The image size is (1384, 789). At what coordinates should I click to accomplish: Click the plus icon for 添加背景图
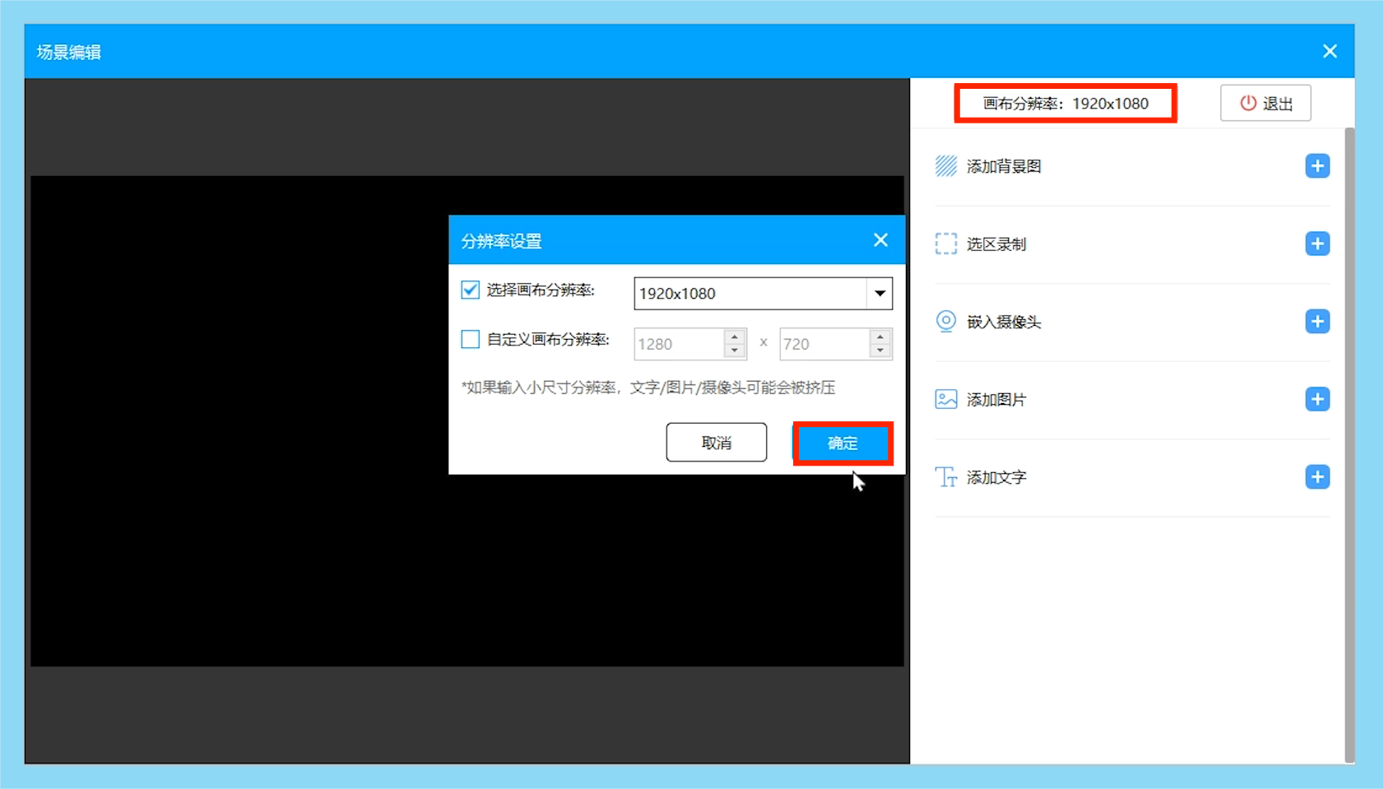(1317, 165)
